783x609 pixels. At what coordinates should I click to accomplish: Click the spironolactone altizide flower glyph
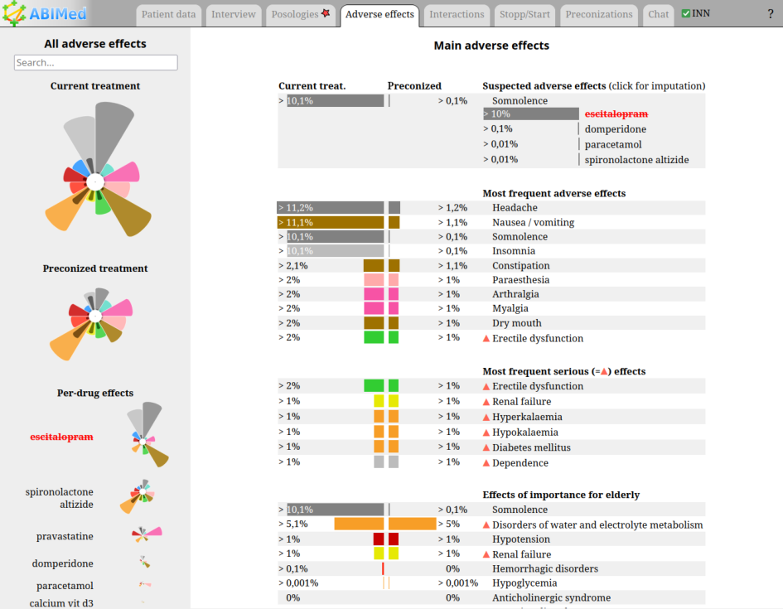point(138,496)
